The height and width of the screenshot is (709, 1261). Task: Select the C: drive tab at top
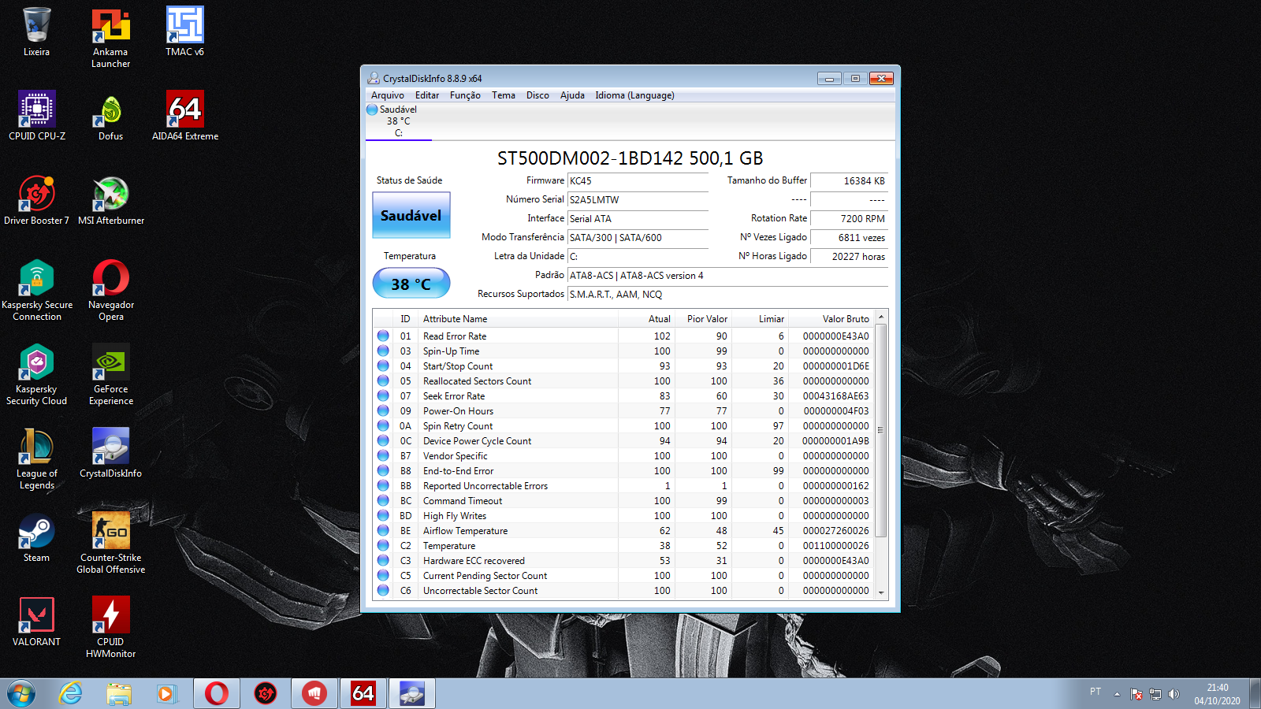coord(398,121)
